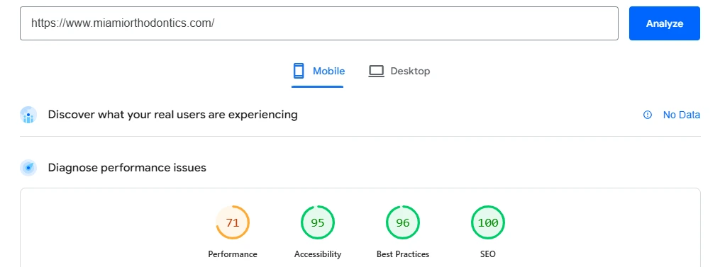Open the SEO score gauge 100

487,222
